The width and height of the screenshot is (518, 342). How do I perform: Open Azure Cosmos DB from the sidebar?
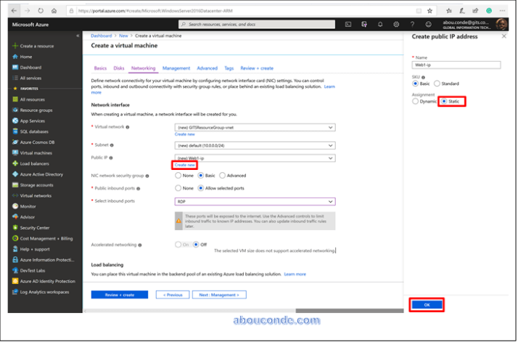pyautogui.click(x=35, y=142)
